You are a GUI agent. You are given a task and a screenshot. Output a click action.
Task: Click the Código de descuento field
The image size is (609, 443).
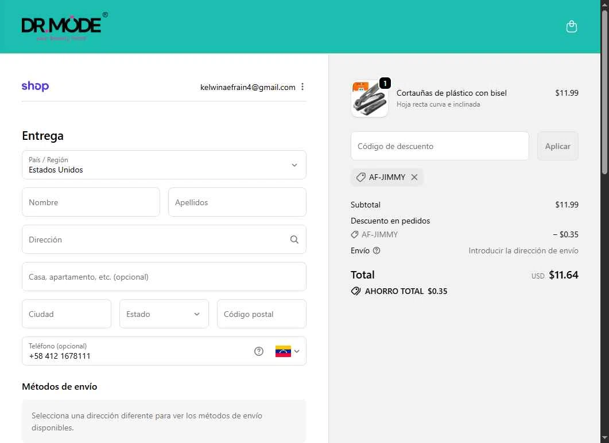440,146
